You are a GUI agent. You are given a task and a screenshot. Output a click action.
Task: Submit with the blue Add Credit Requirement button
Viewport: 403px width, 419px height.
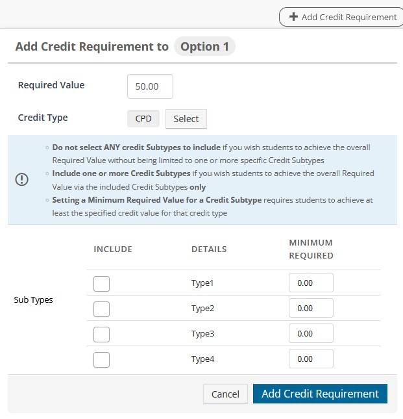point(320,394)
